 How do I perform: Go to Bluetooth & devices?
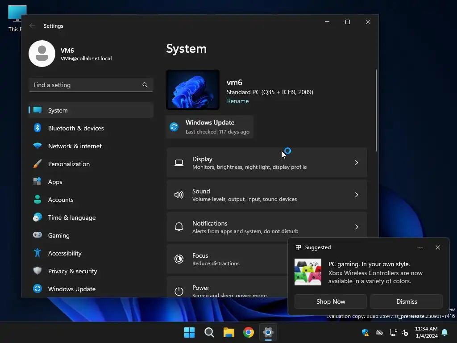pyautogui.click(x=91, y=128)
